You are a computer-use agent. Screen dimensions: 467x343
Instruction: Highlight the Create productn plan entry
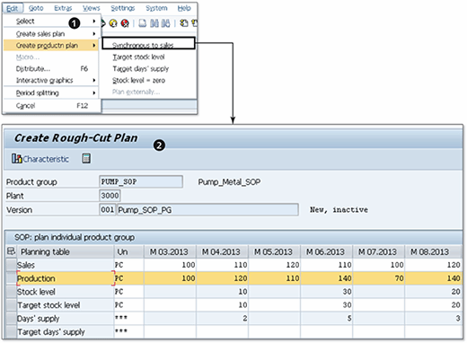click(x=51, y=46)
